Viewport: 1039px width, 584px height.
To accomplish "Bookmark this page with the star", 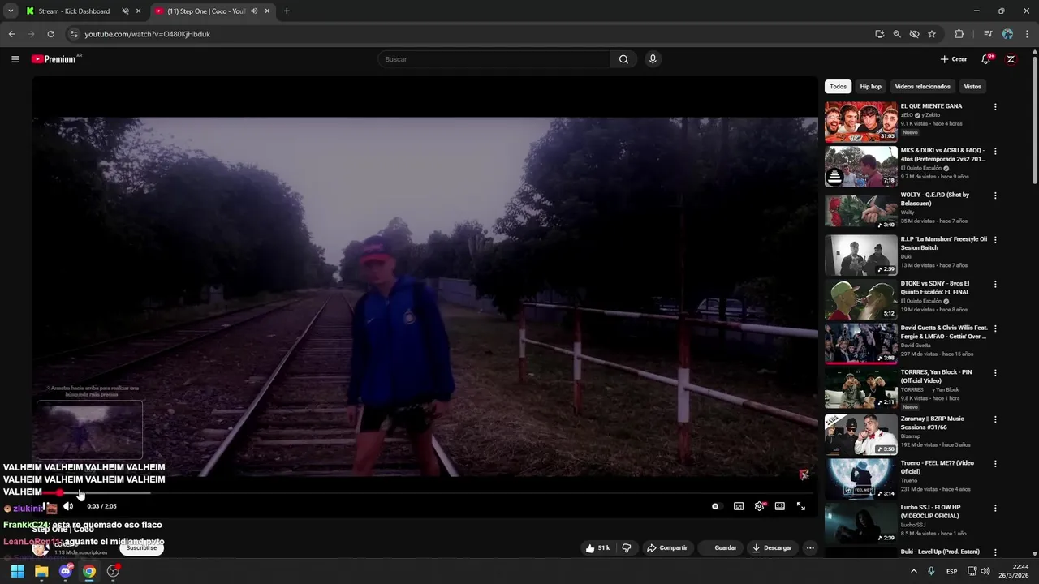I will tap(932, 34).
